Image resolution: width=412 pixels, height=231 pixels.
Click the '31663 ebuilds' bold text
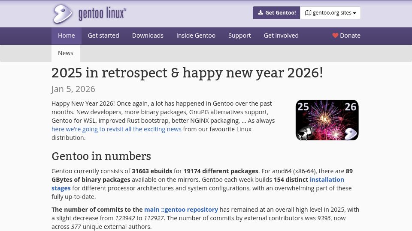pos(152,171)
